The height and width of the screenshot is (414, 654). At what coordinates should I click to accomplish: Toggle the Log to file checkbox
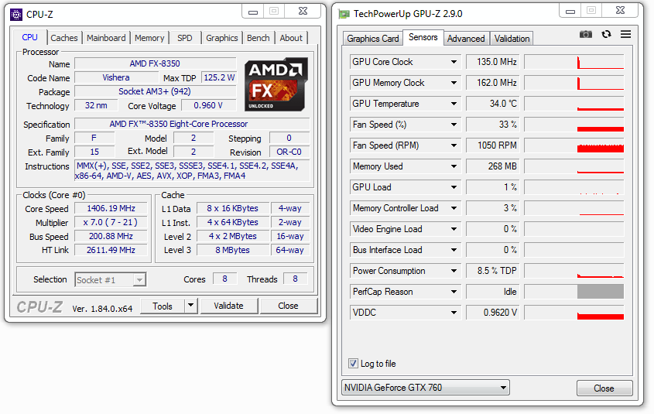pyautogui.click(x=353, y=363)
